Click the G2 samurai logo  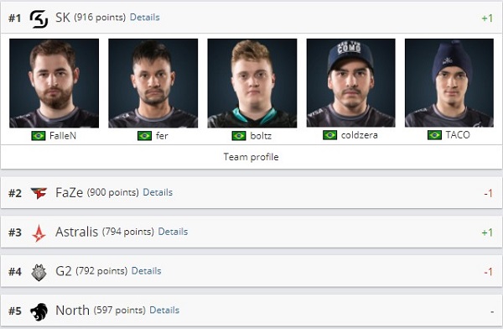coord(39,273)
